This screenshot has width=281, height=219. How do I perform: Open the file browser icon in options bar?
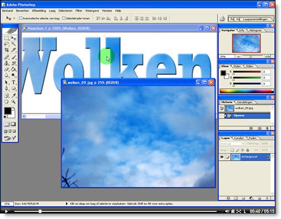pos(223,19)
